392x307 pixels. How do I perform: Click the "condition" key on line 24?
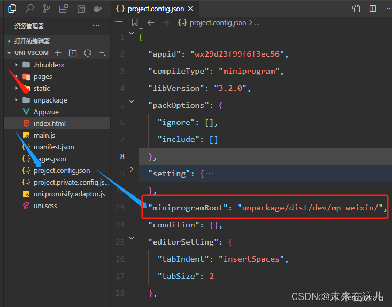click(174, 225)
